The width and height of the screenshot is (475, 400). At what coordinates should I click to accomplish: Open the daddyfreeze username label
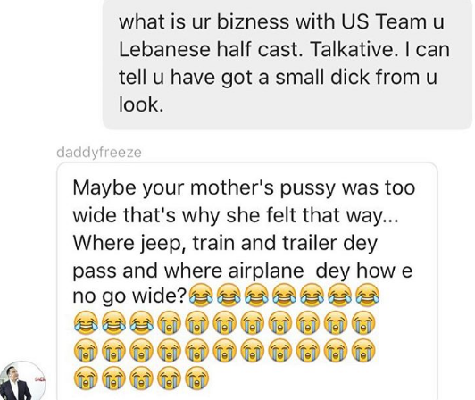coord(99,153)
